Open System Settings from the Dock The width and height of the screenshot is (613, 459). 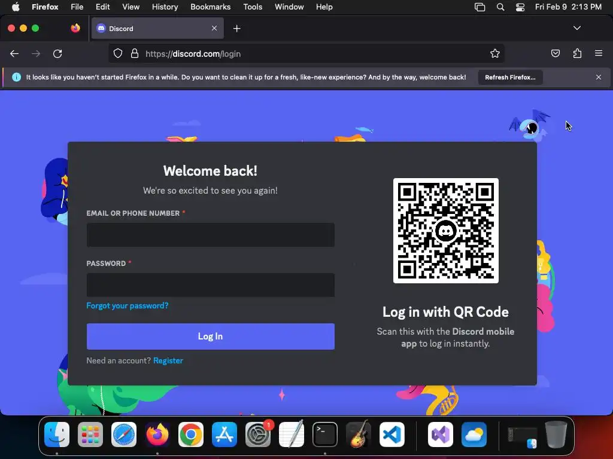coord(258,434)
